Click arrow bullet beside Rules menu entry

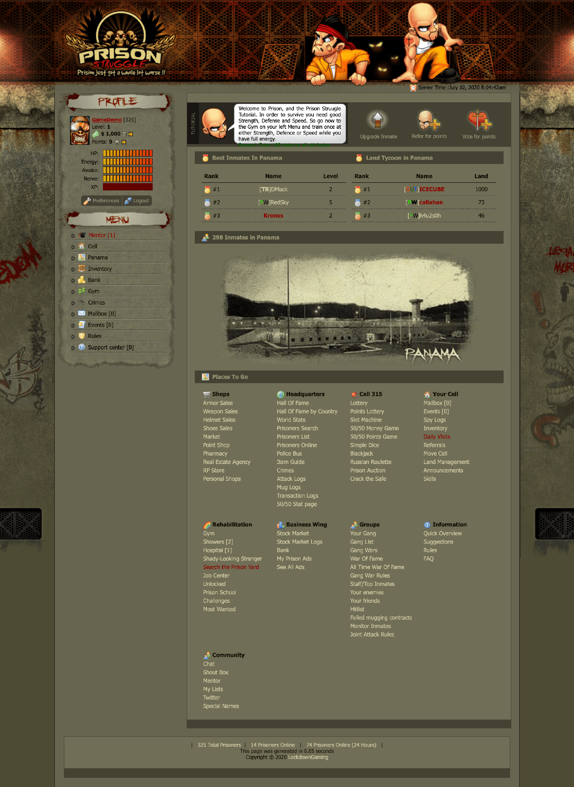click(73, 336)
